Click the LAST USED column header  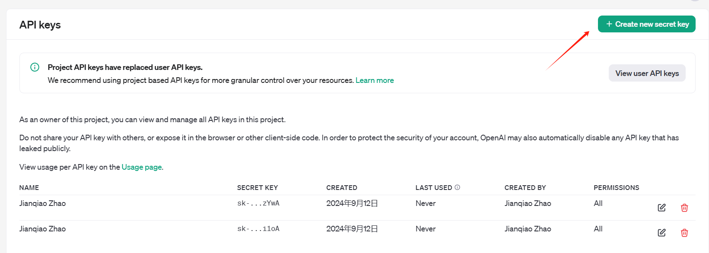tap(433, 188)
